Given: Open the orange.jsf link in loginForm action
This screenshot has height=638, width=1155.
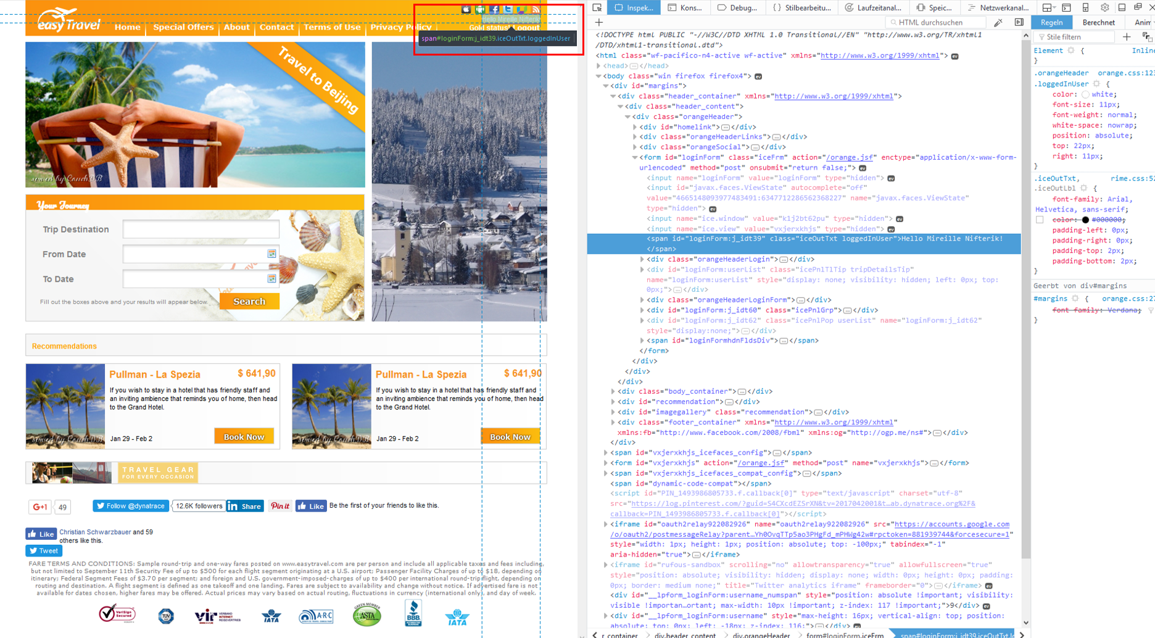Looking at the screenshot, I should pyautogui.click(x=851, y=157).
